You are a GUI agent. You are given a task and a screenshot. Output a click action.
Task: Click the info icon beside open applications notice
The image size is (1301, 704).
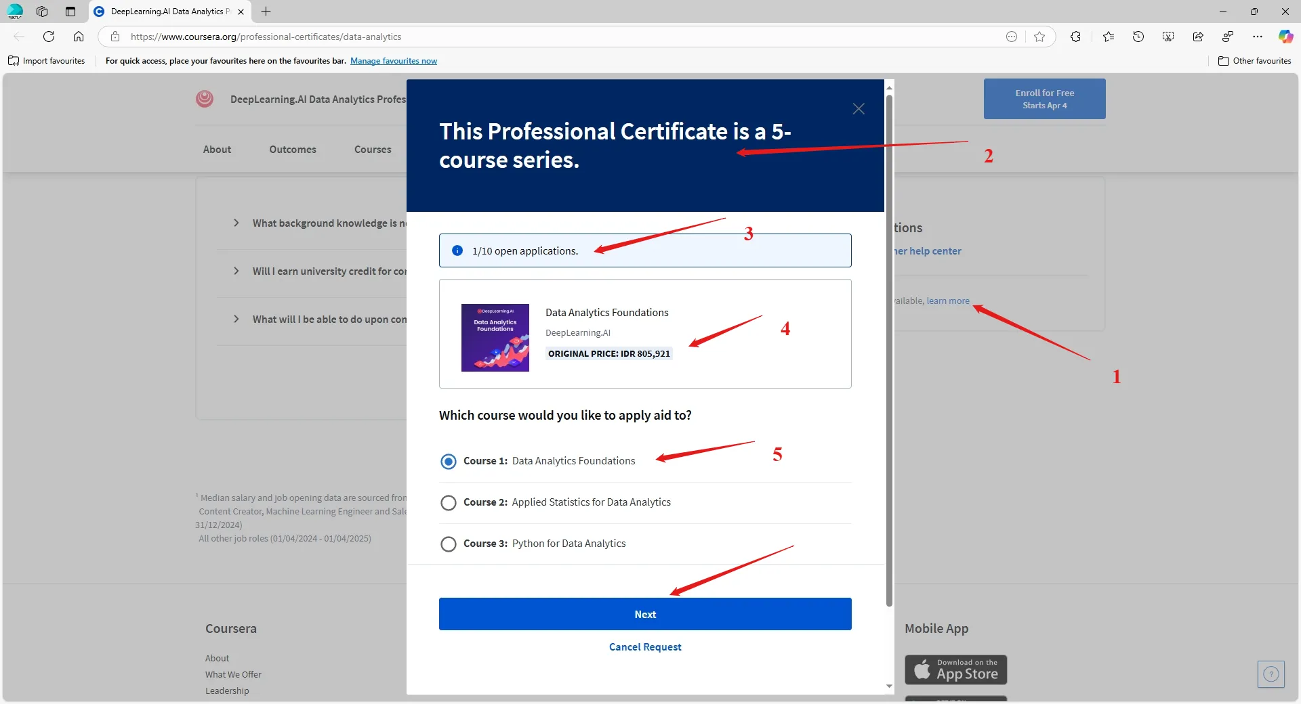(x=457, y=250)
